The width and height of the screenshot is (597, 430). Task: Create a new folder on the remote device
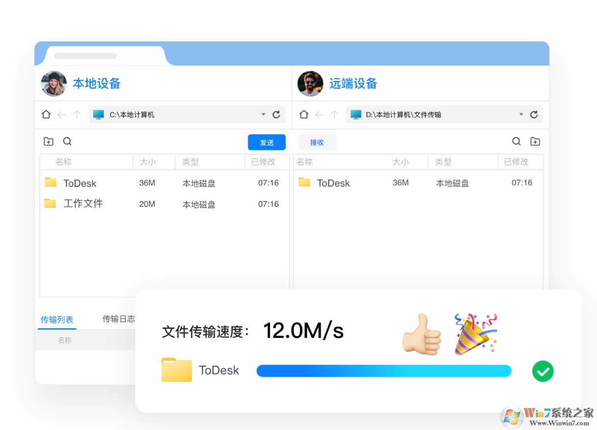click(535, 141)
